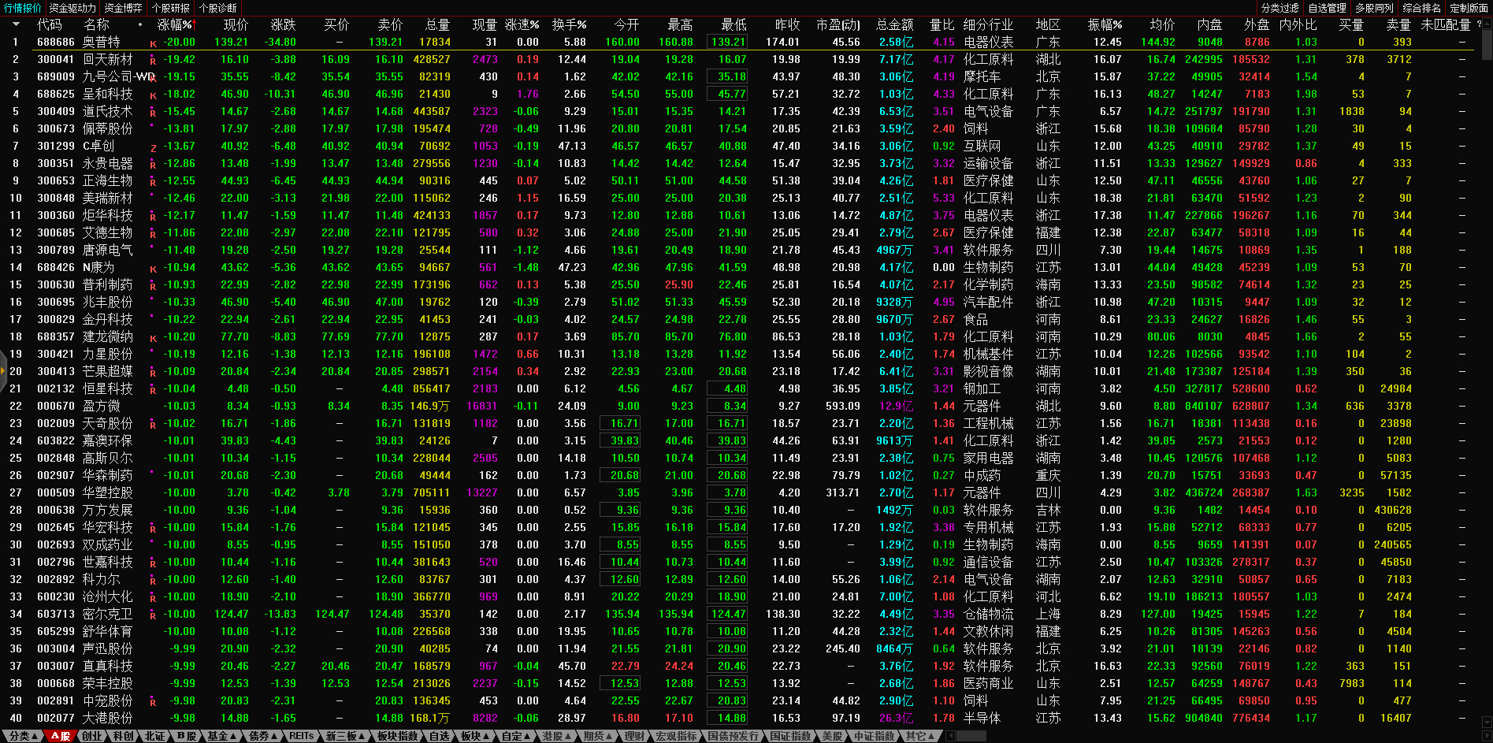Click the scroll-left arrow after bottom tabs

pos(951,736)
